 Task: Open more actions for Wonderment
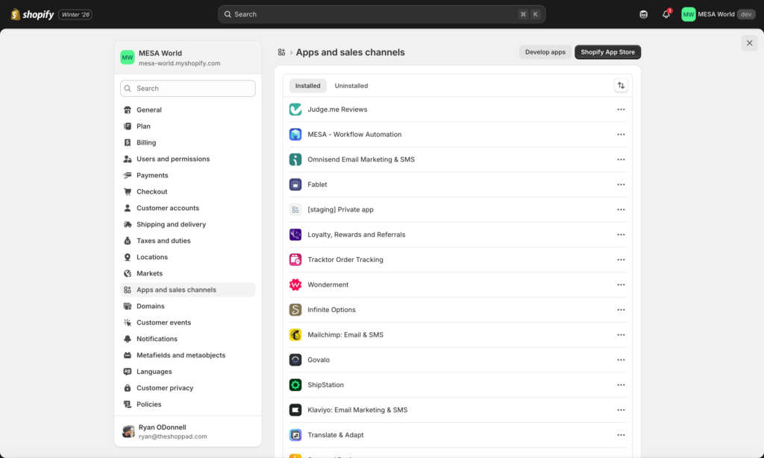click(x=621, y=284)
